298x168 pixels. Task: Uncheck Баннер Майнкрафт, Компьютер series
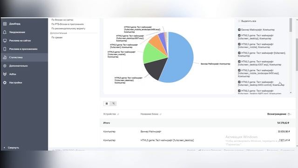coord(239,30)
